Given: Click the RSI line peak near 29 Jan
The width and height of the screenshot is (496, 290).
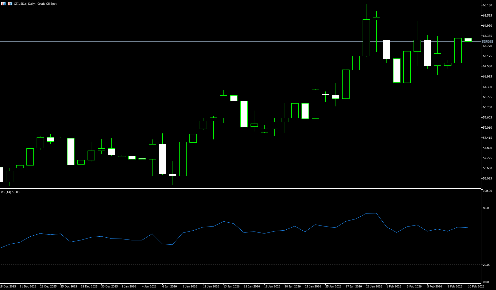Looking at the screenshot, I should (376, 213).
